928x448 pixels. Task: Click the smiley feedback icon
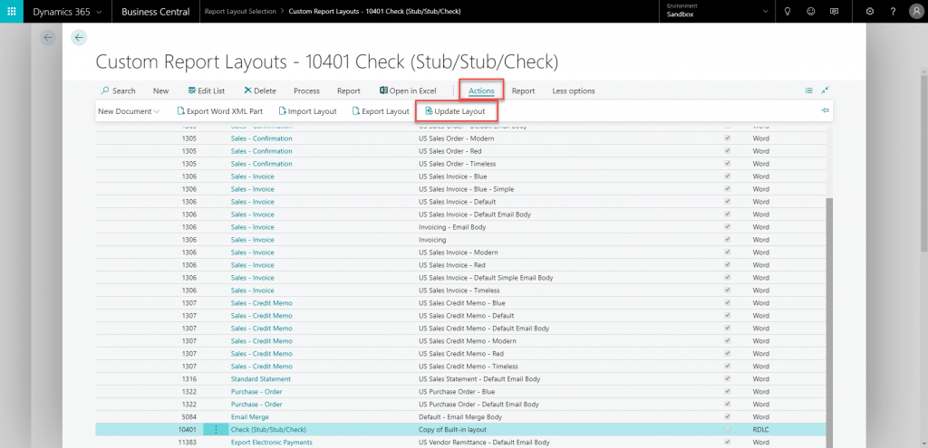pos(810,12)
